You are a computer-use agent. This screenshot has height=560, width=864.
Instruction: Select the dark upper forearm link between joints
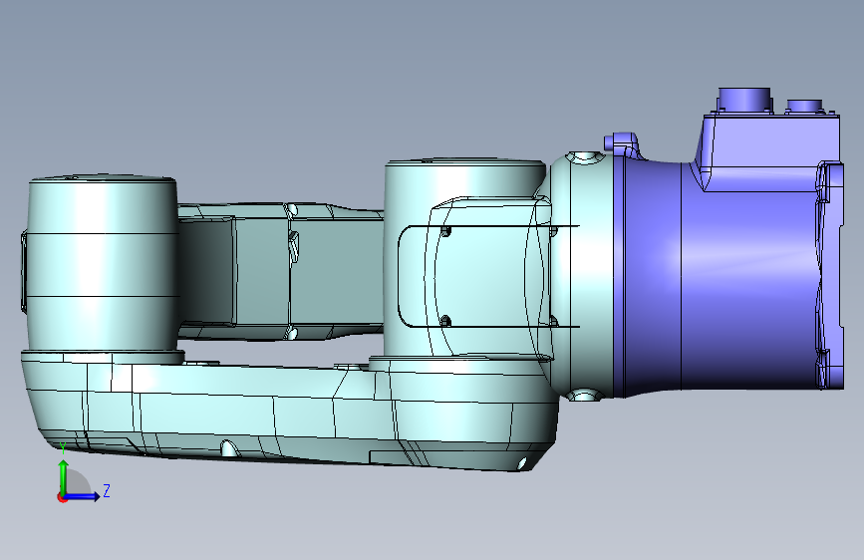(281, 270)
